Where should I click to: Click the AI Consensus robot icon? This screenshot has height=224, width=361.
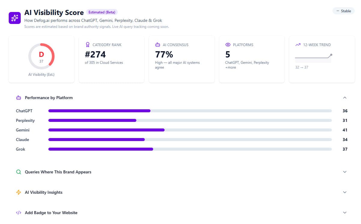click(158, 45)
